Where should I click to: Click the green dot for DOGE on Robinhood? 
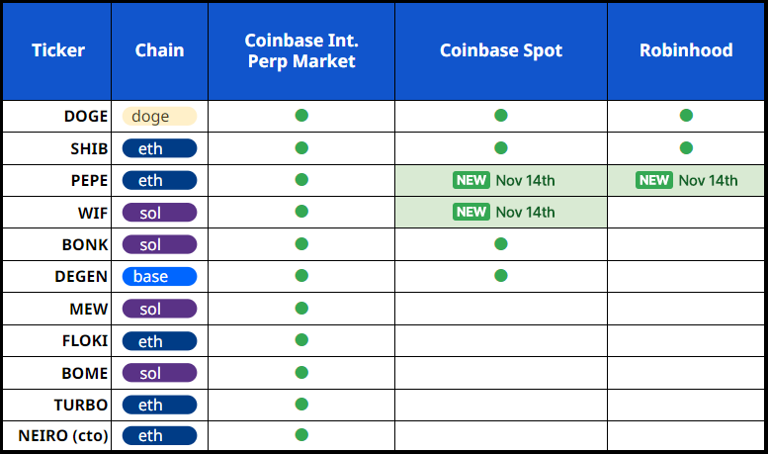pyautogui.click(x=686, y=116)
